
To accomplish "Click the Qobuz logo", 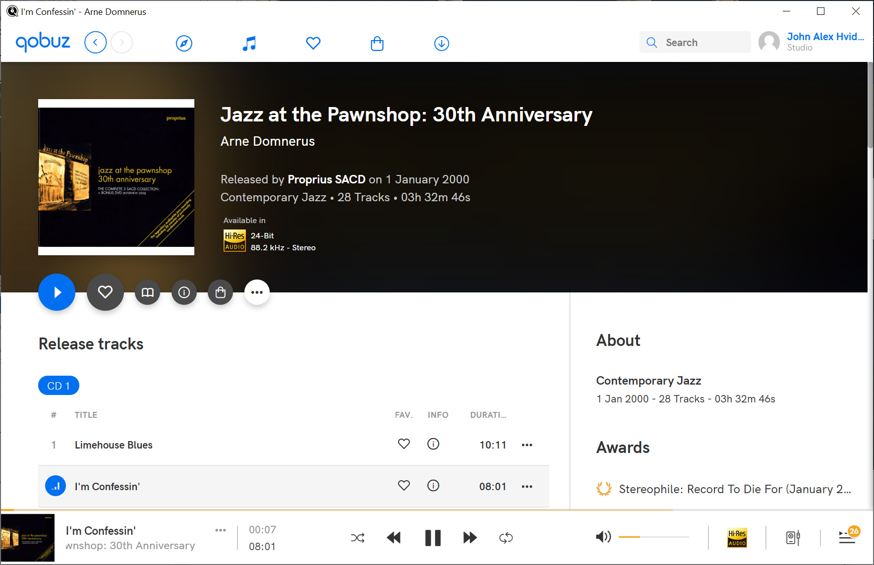I will pos(43,42).
